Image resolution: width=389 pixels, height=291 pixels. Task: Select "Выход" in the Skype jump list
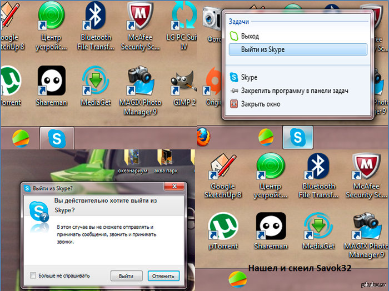(250, 36)
